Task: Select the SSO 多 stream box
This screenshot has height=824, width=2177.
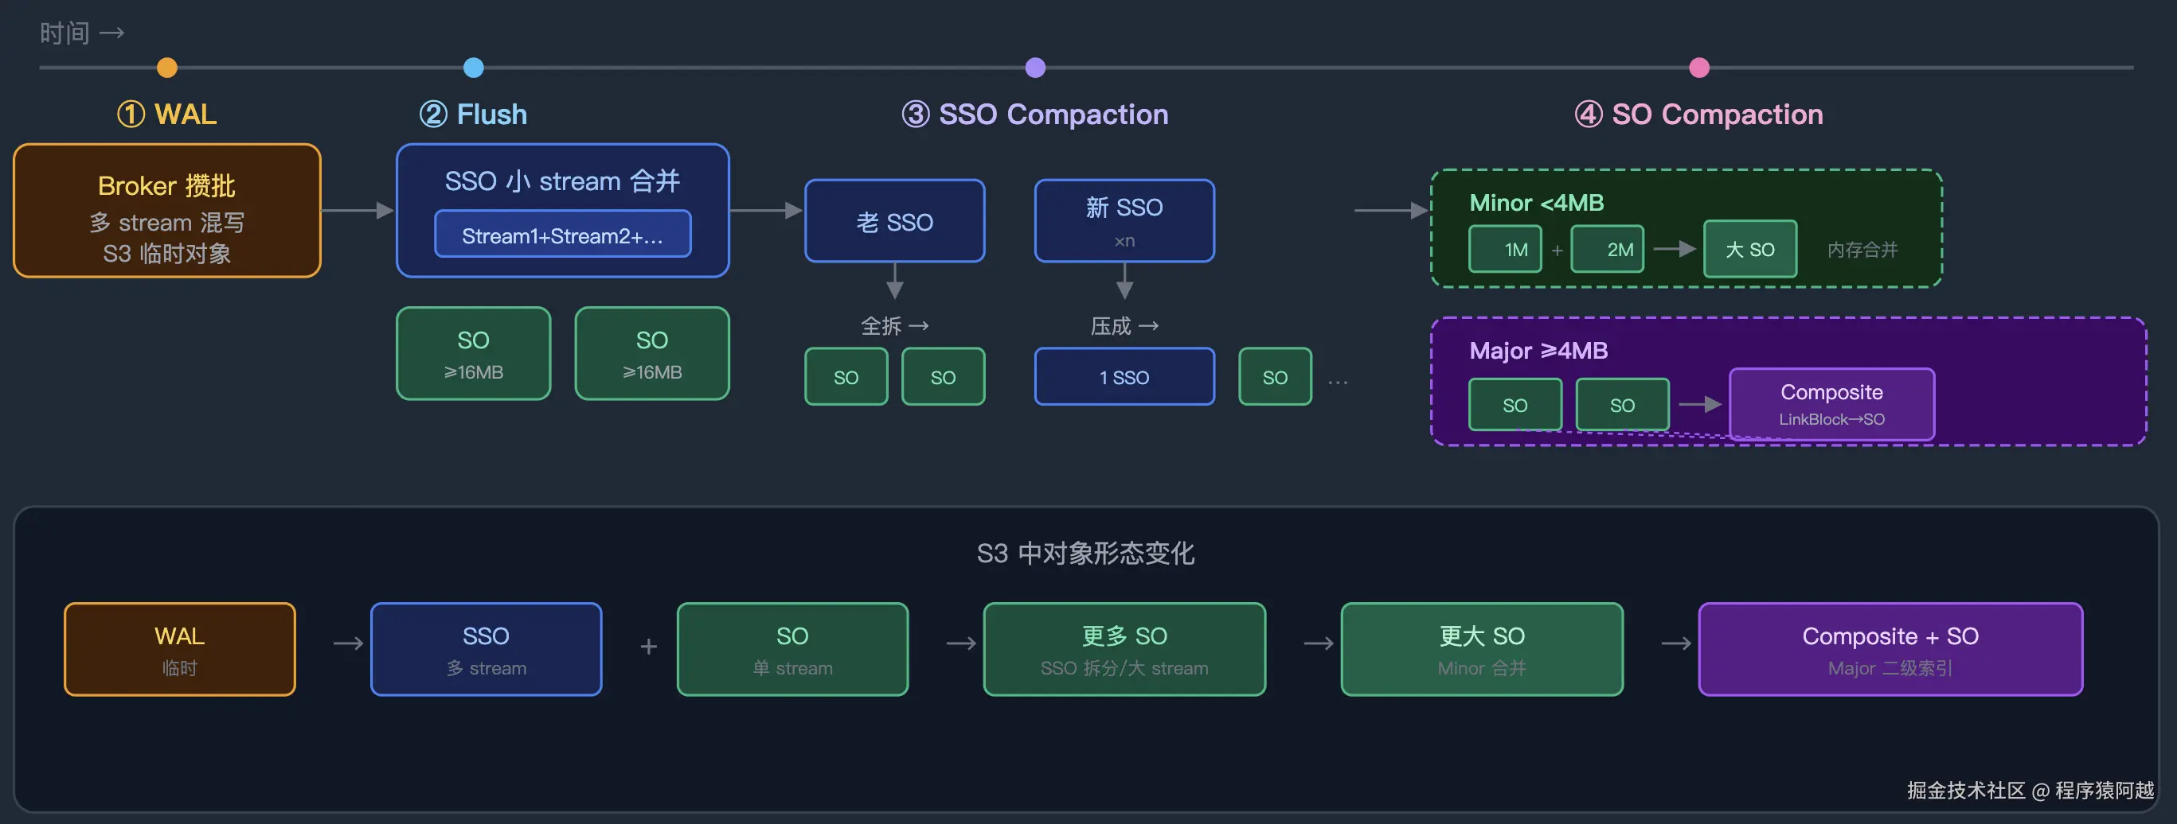Action: coord(486,649)
